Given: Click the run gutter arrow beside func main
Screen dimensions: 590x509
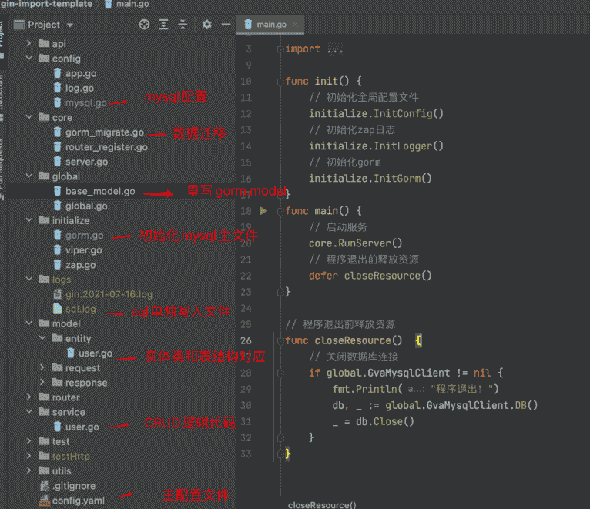Looking at the screenshot, I should point(263,211).
